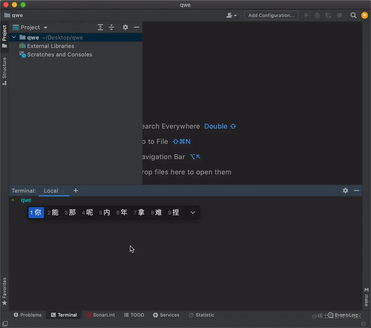The image size is (371, 328).
Task: Choose candidate 3 那 in IME bar
Action: (x=70, y=212)
